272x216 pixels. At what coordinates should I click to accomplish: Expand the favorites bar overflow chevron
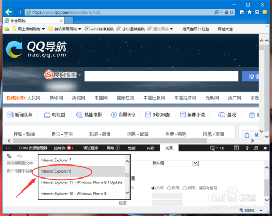267,27
